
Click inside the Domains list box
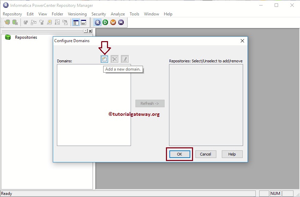coord(94,105)
